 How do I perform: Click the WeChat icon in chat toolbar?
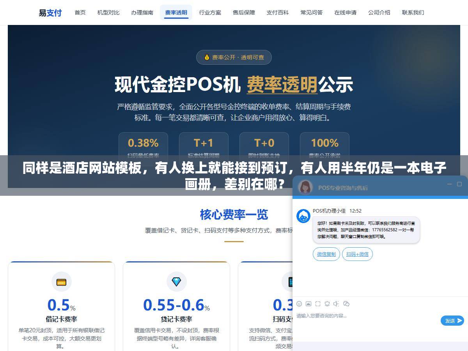coord(346,304)
